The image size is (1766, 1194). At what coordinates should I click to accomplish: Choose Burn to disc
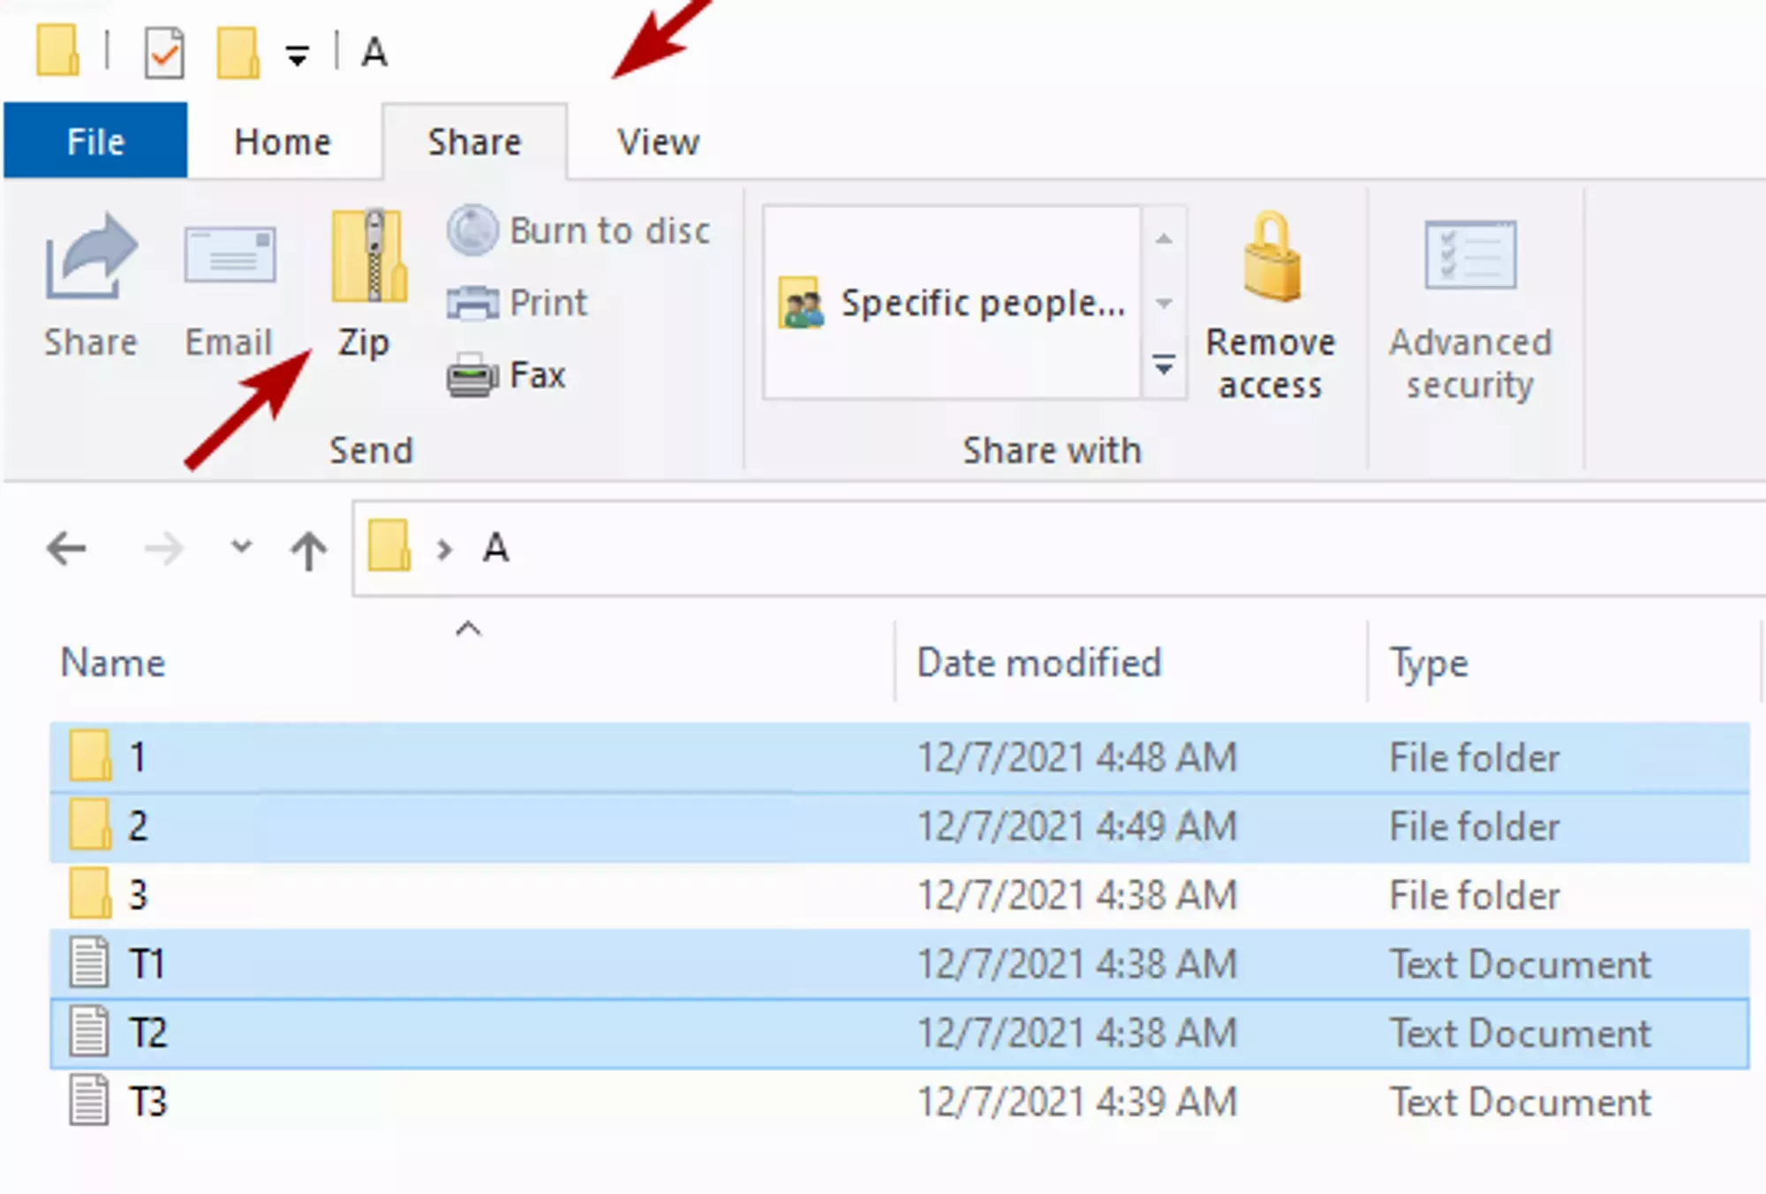[x=578, y=230]
